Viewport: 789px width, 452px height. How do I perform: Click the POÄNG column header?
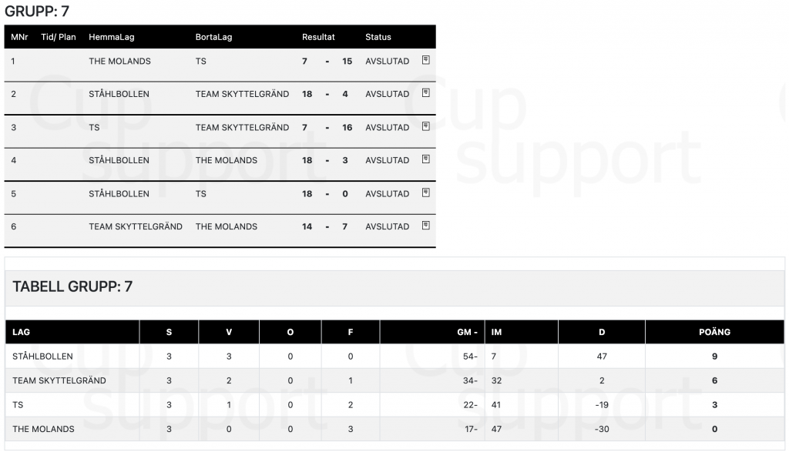pos(714,332)
